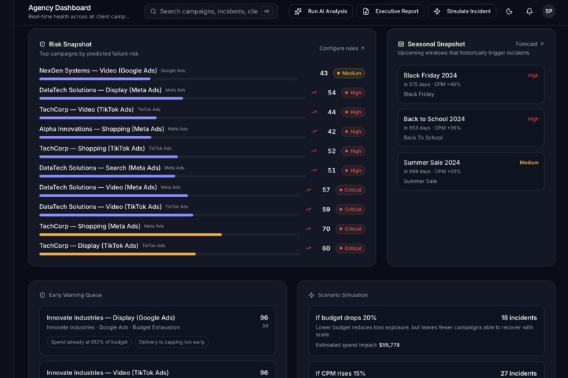The image size is (568, 378).
Task: Click trend icon for DataTech Video Meta row
Action: (x=308, y=190)
